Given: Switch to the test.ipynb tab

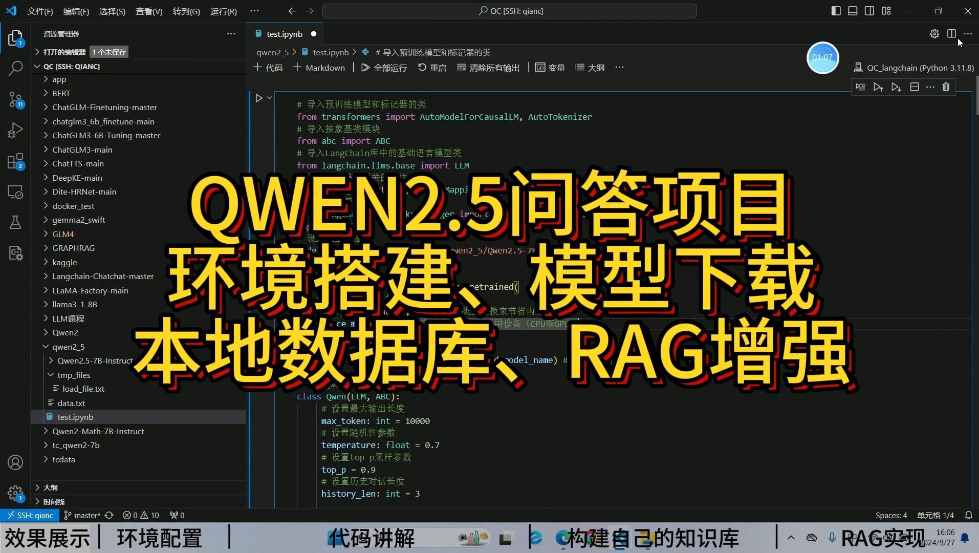Looking at the screenshot, I should [x=285, y=34].
